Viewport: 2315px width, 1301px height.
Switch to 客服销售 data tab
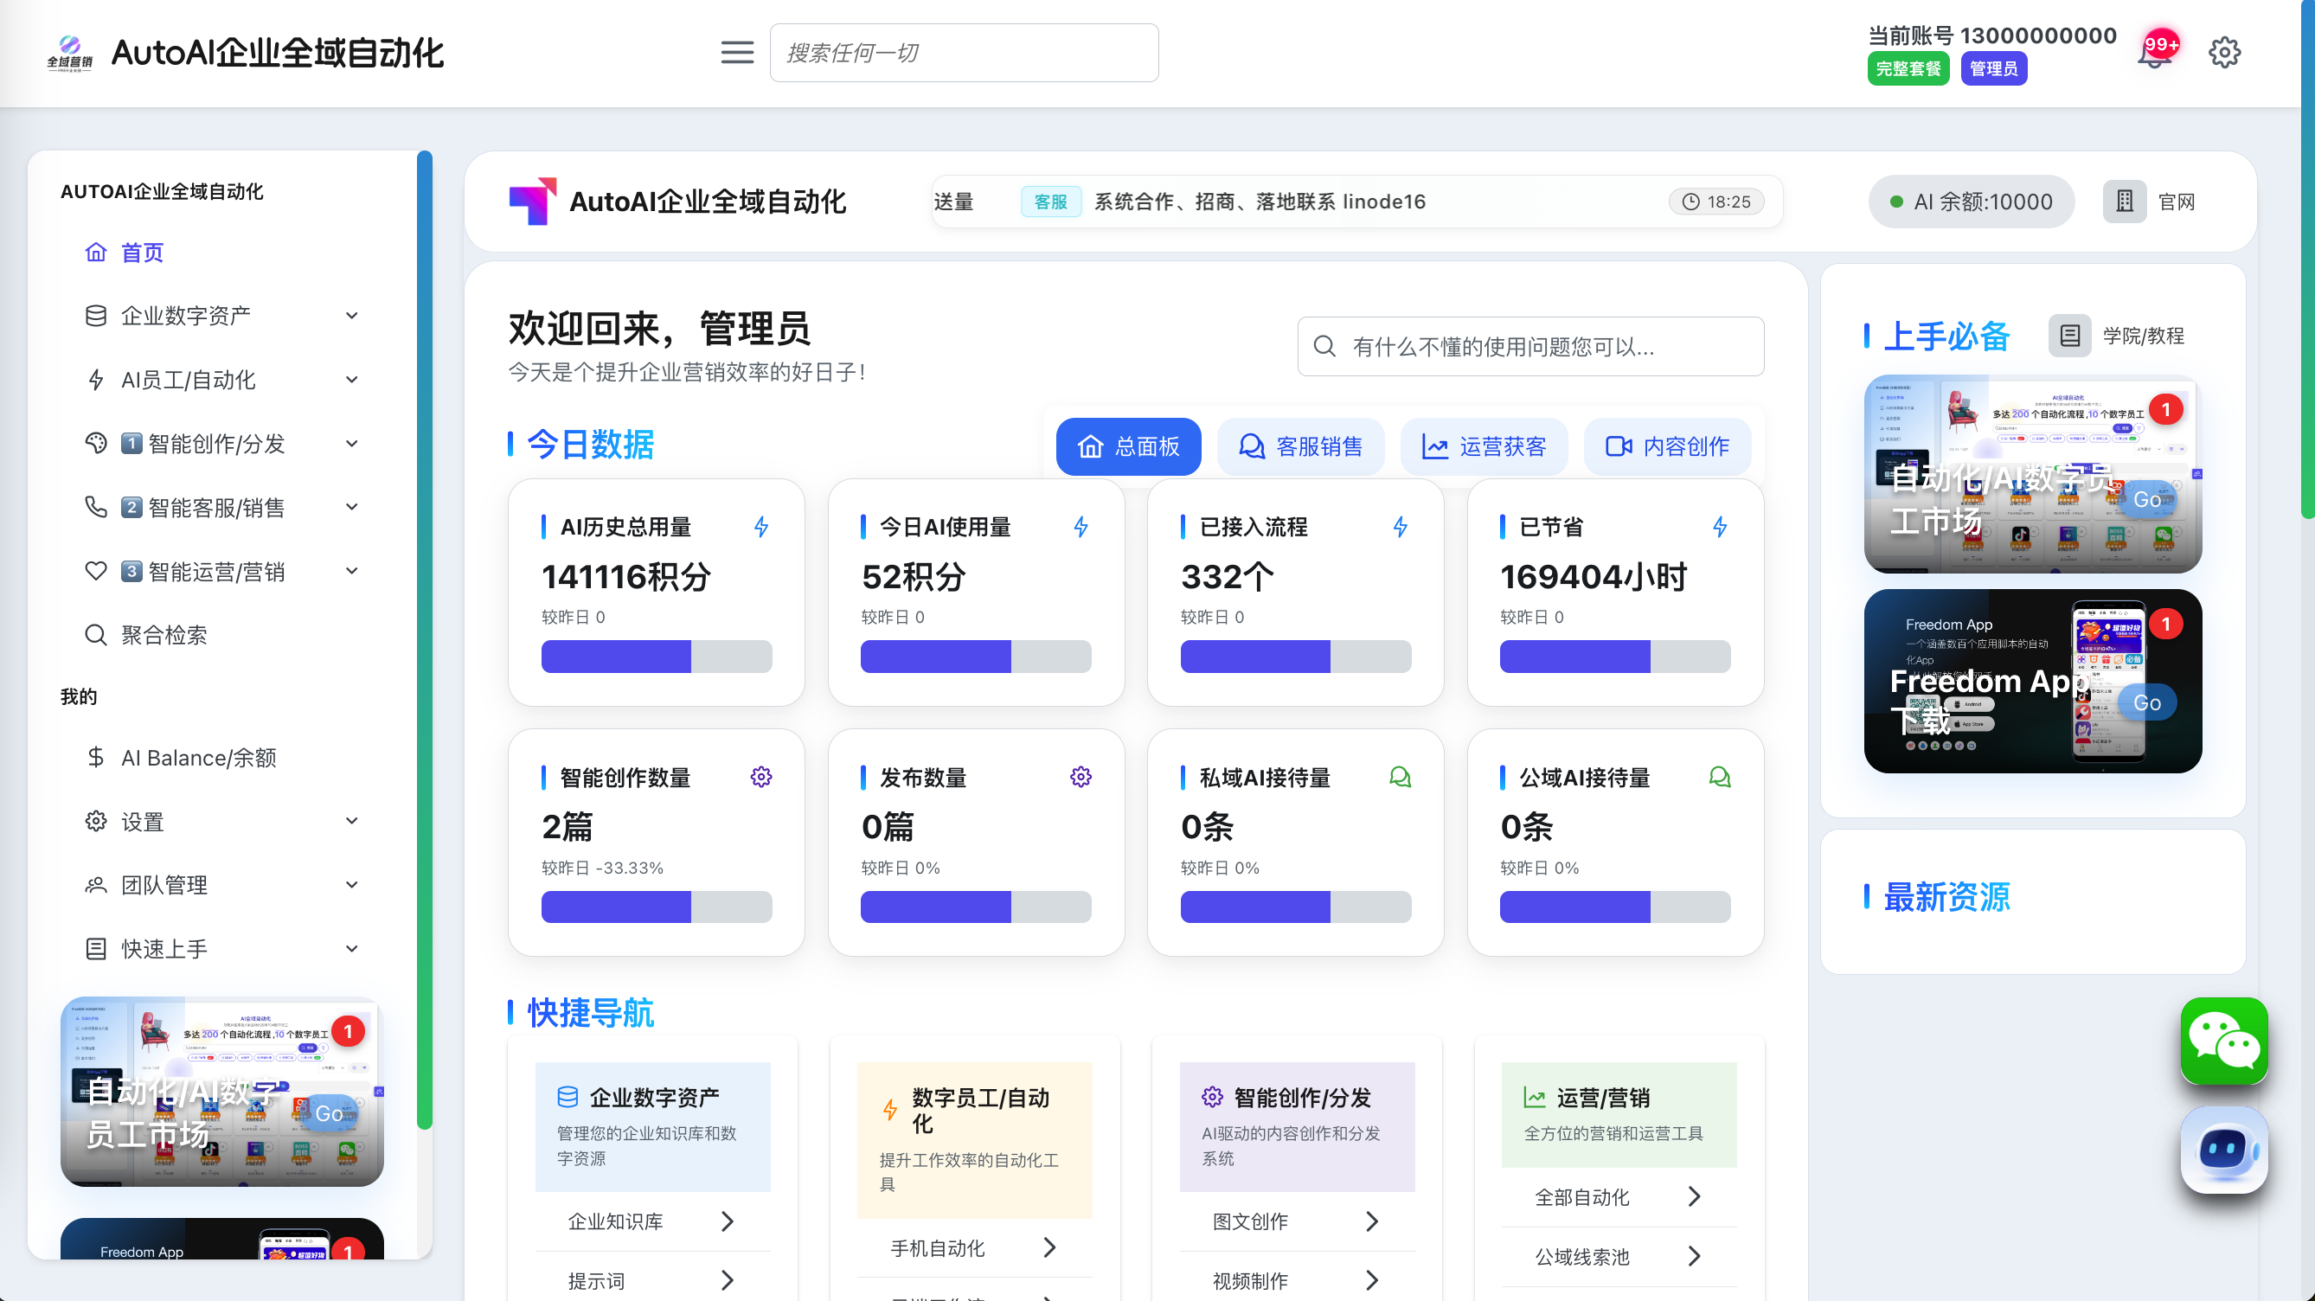[x=1299, y=446]
